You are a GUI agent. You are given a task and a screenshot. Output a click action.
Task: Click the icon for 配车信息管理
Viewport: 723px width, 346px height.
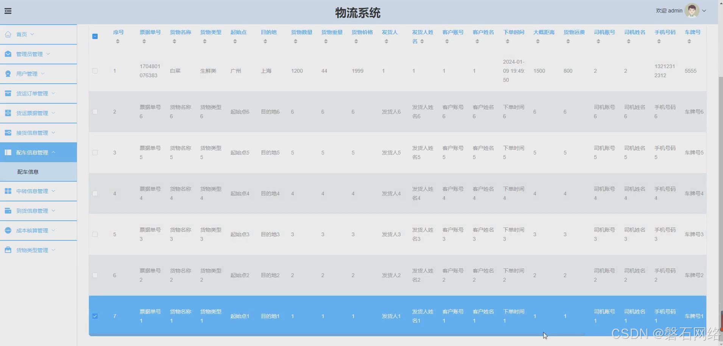pos(8,152)
